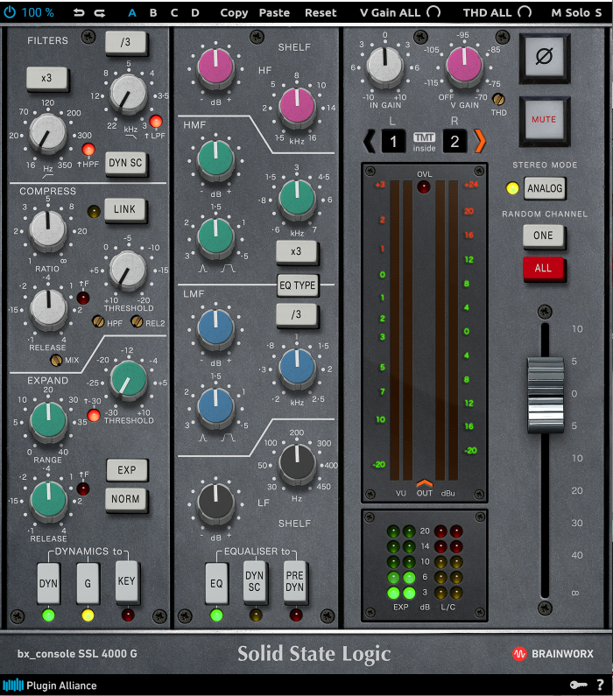Toggle the EXP button
Screen dimensions: 613x696
click(127, 470)
